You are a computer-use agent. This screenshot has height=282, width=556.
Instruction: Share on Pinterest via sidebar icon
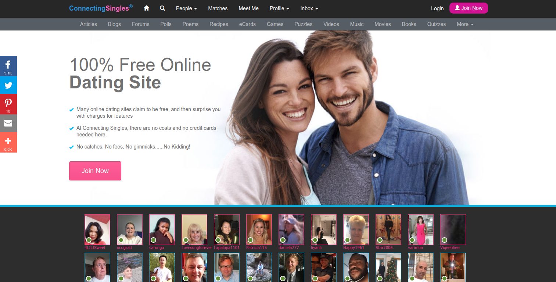8,105
